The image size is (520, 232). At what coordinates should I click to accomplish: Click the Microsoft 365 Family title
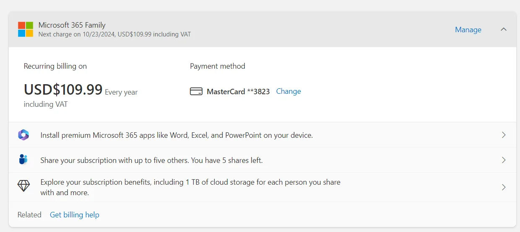coord(72,25)
